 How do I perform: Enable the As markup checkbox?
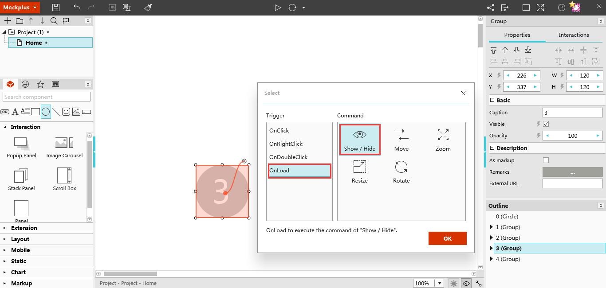(546, 160)
